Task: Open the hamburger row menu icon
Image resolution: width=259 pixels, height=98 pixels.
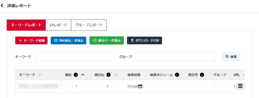Action: tap(240, 86)
